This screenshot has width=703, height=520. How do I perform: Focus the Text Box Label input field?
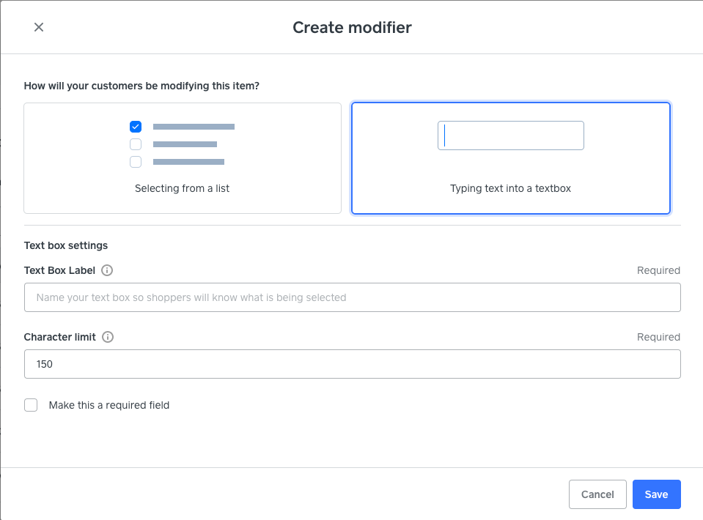[352, 297]
